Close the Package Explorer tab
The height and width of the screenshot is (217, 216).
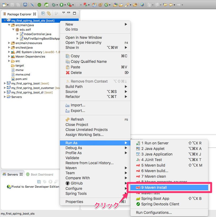pos(35,14)
